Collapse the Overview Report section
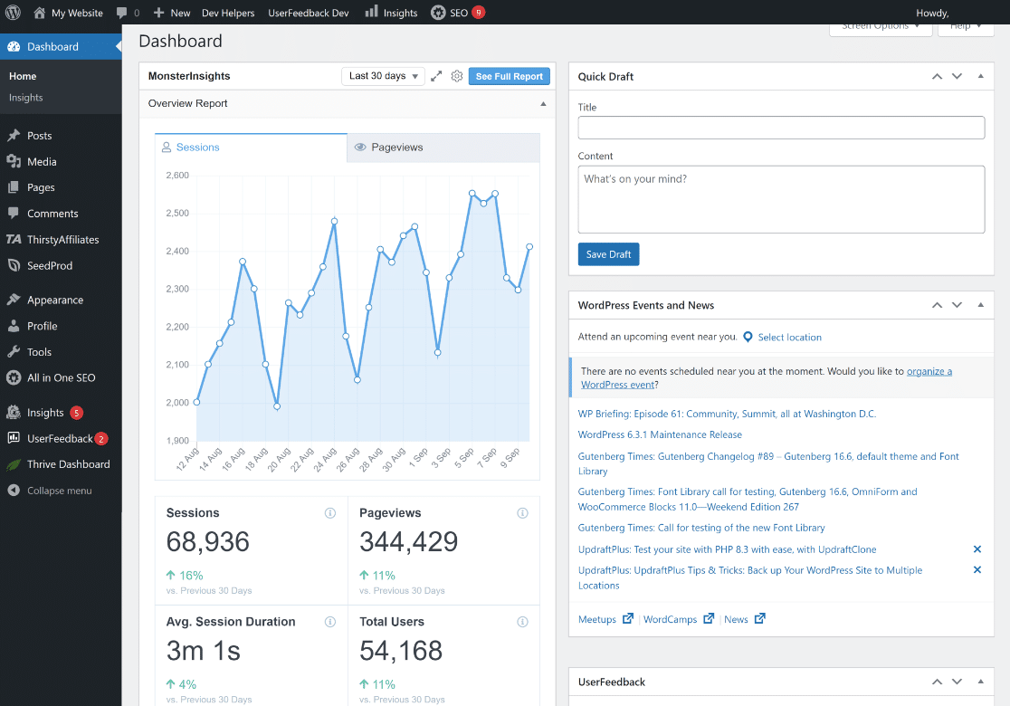1010x706 pixels. (543, 104)
